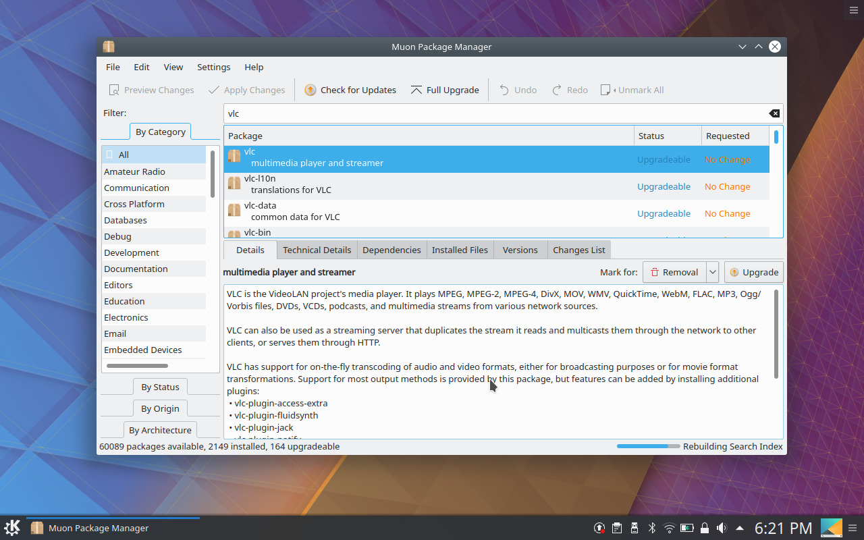The image size is (864, 540).
Task: Open the desktop toolbox menu at top-right
Action: click(854, 9)
